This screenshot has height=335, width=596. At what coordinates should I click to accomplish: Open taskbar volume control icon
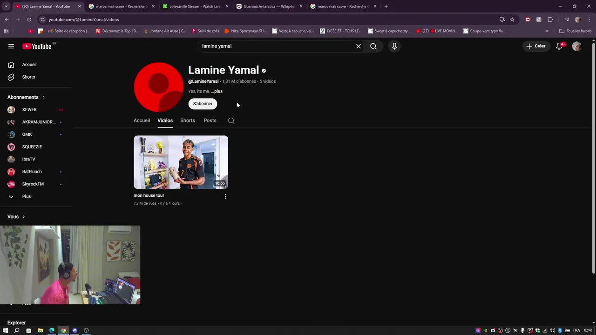coord(553,330)
